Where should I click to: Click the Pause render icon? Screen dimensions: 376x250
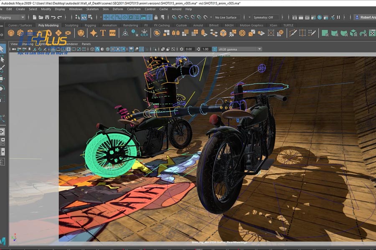[338, 17]
